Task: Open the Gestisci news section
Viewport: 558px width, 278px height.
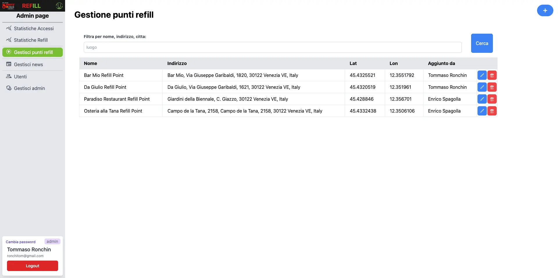Action: pyautogui.click(x=28, y=64)
